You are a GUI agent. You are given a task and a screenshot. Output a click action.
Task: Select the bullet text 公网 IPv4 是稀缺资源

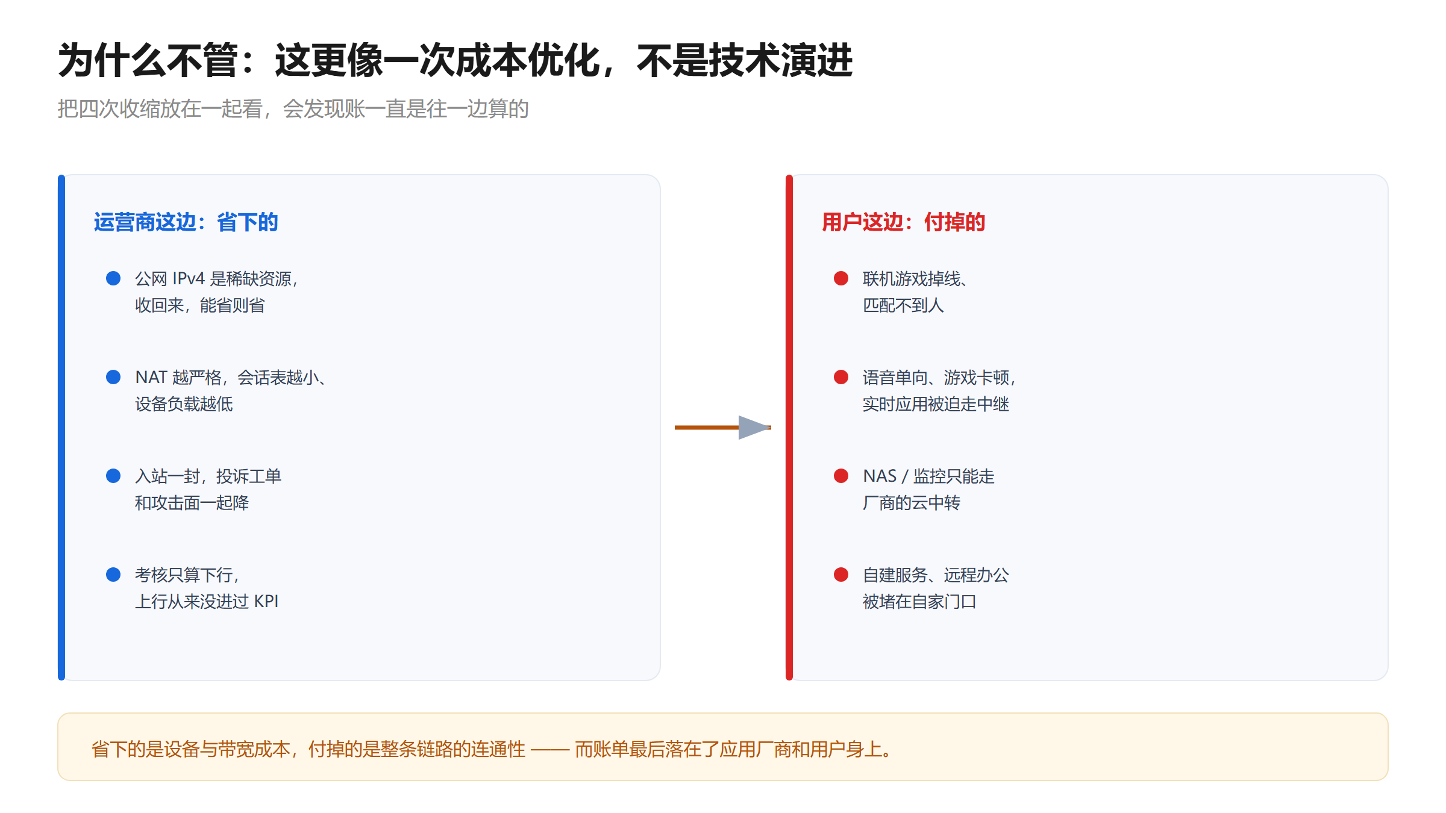[217, 292]
